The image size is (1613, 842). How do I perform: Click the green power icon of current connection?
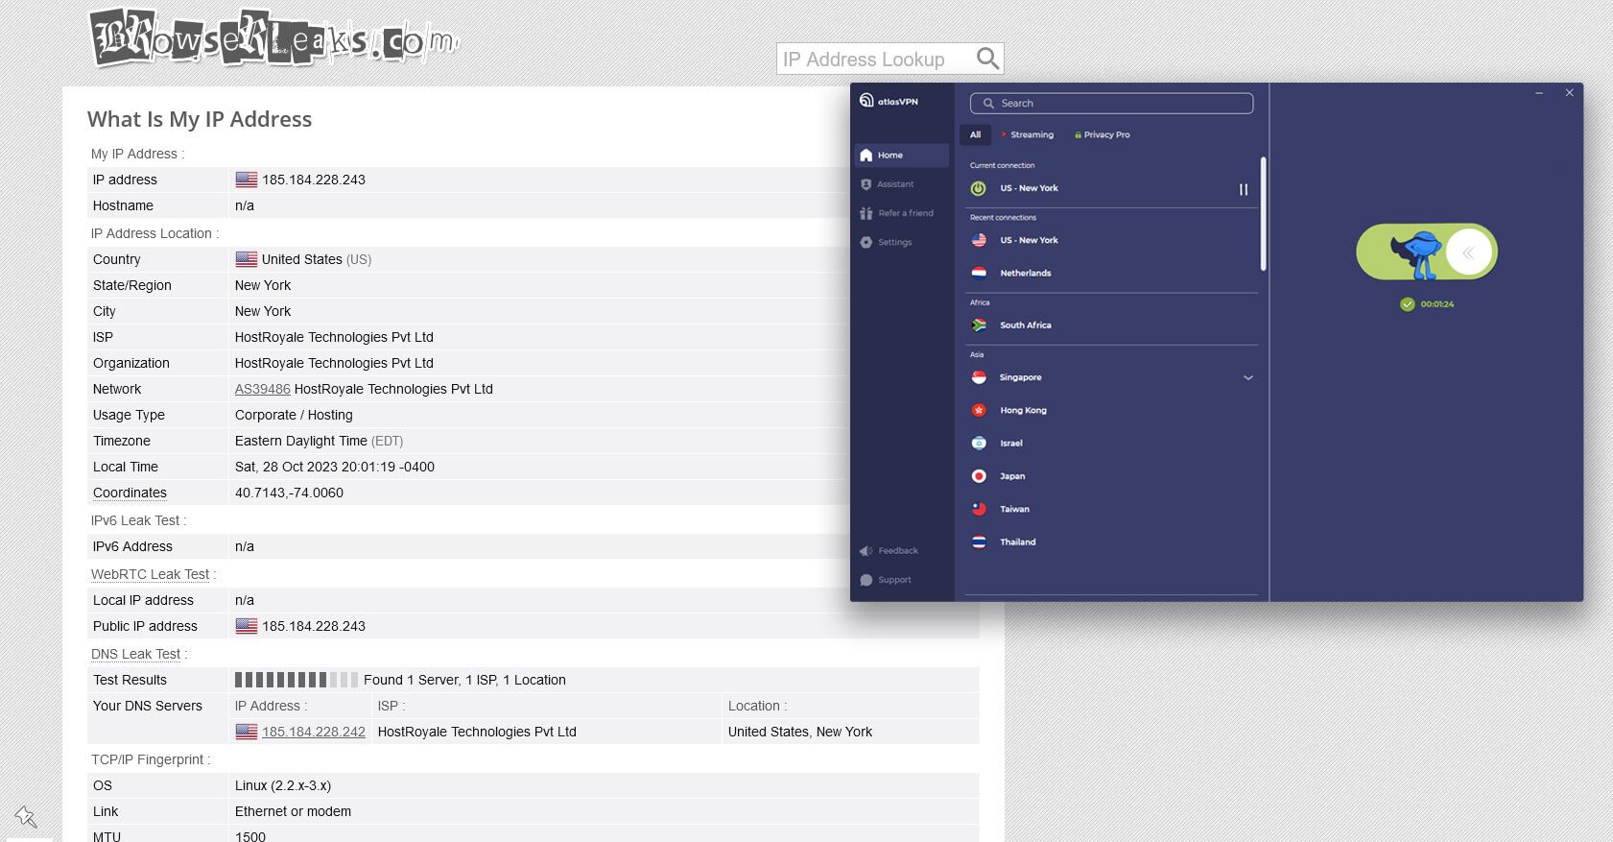click(x=978, y=188)
